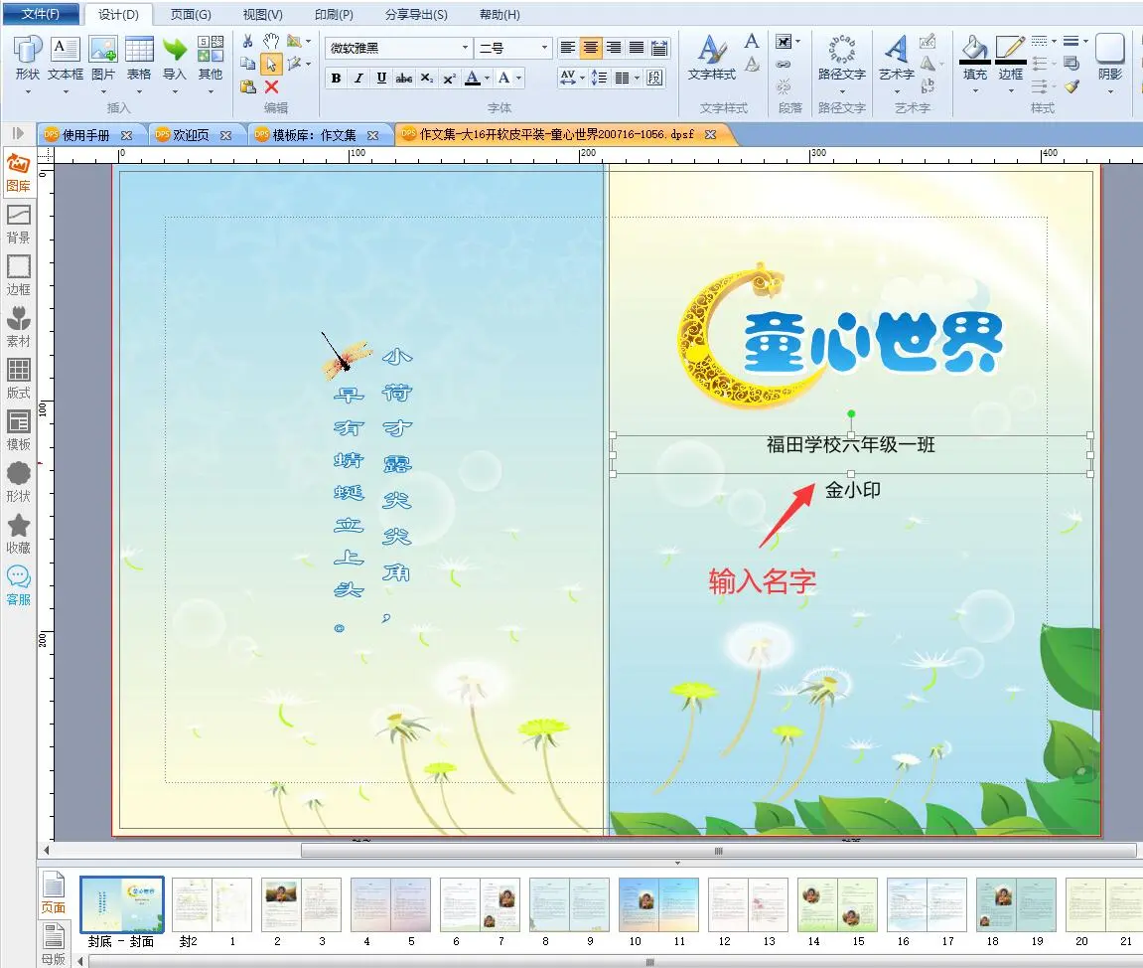Screen dimensions: 1143x968
Task: Open the 收藏 favorites sidebar panel
Action: [x=18, y=535]
